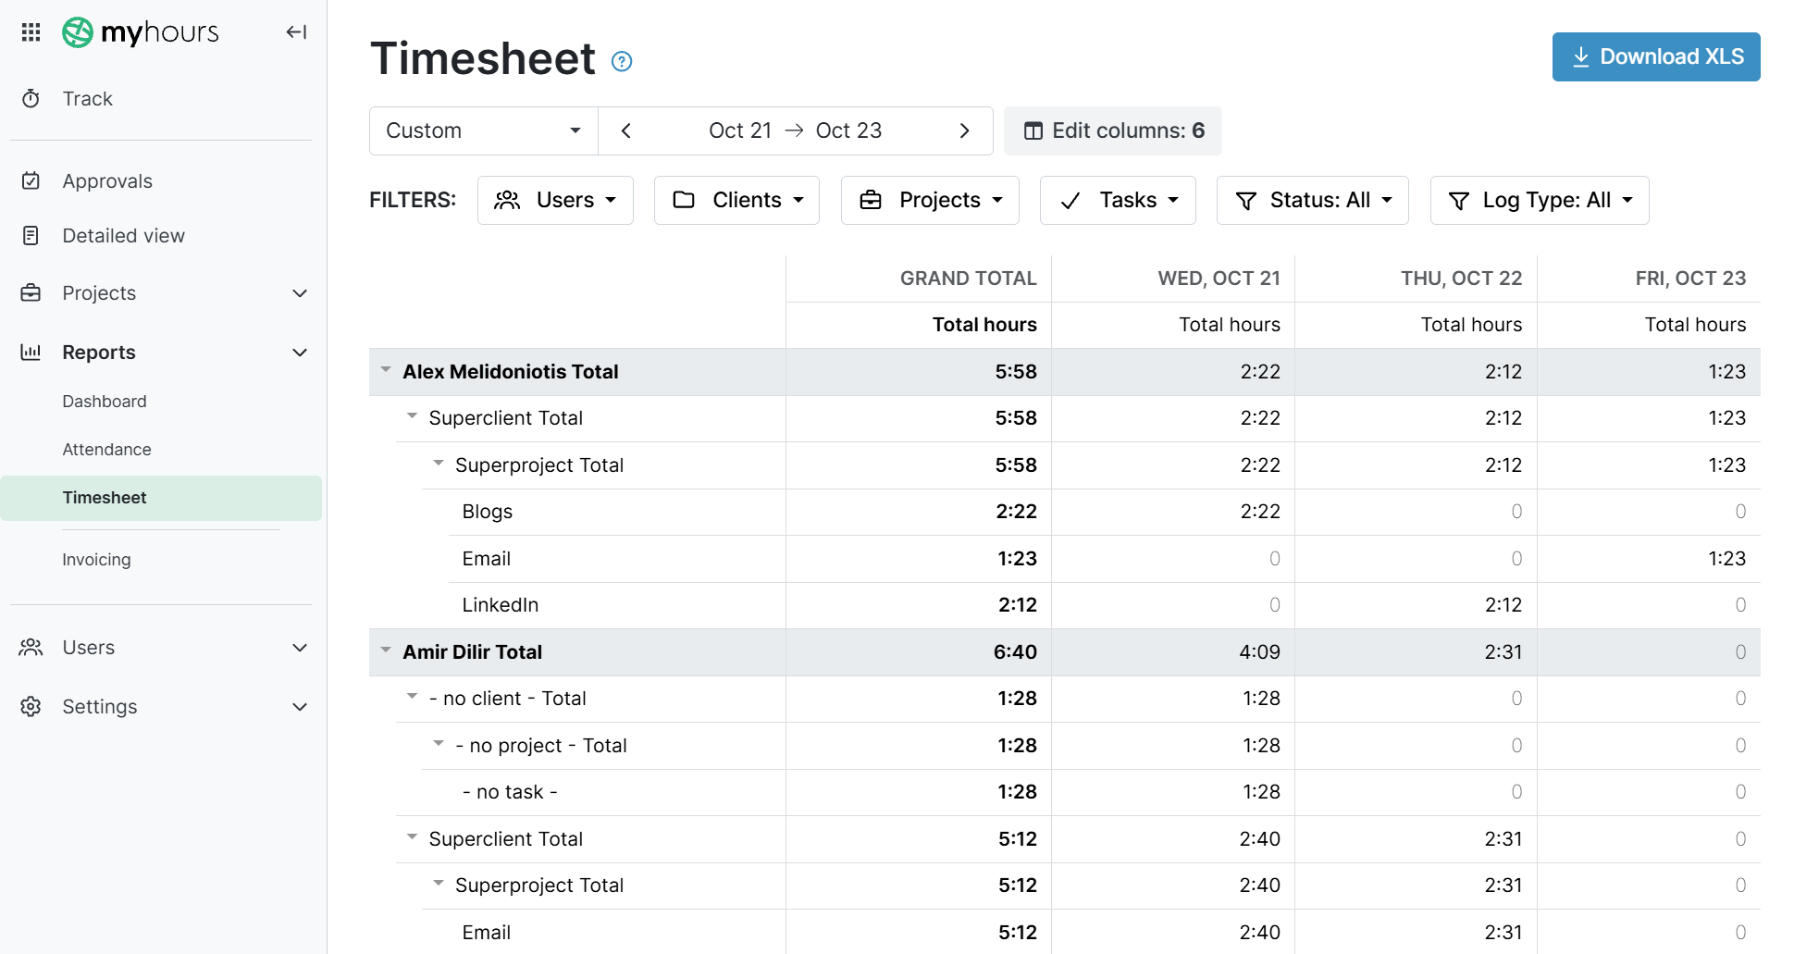
Task: Select the Blogs task row
Action: coord(1104,512)
